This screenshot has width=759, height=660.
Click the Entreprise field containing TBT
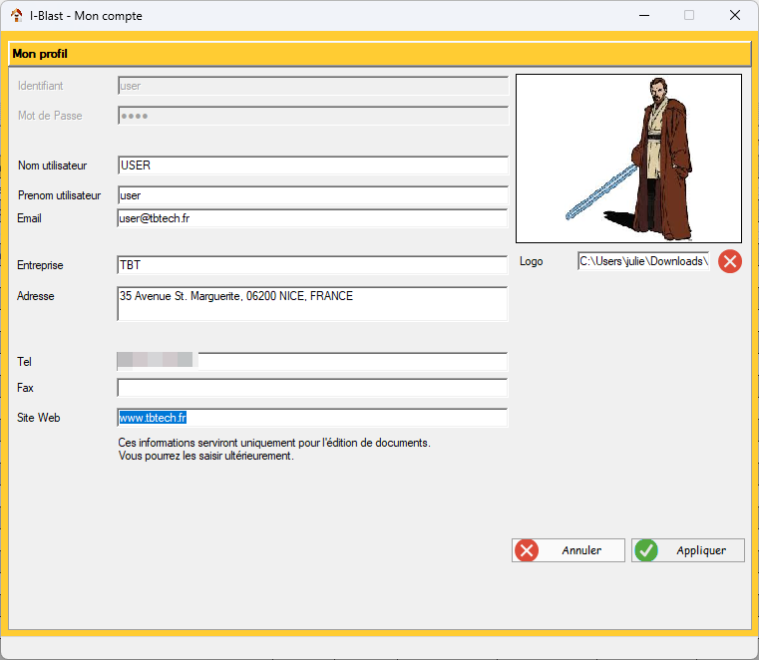(312, 265)
